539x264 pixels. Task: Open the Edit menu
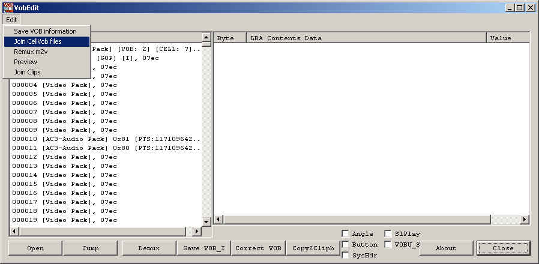point(11,20)
